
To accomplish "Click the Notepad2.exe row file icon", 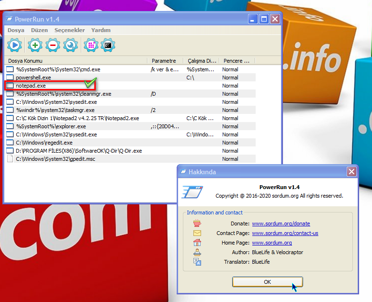I will click(10, 118).
